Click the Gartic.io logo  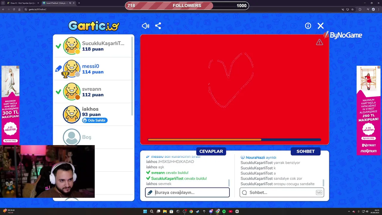point(94,26)
